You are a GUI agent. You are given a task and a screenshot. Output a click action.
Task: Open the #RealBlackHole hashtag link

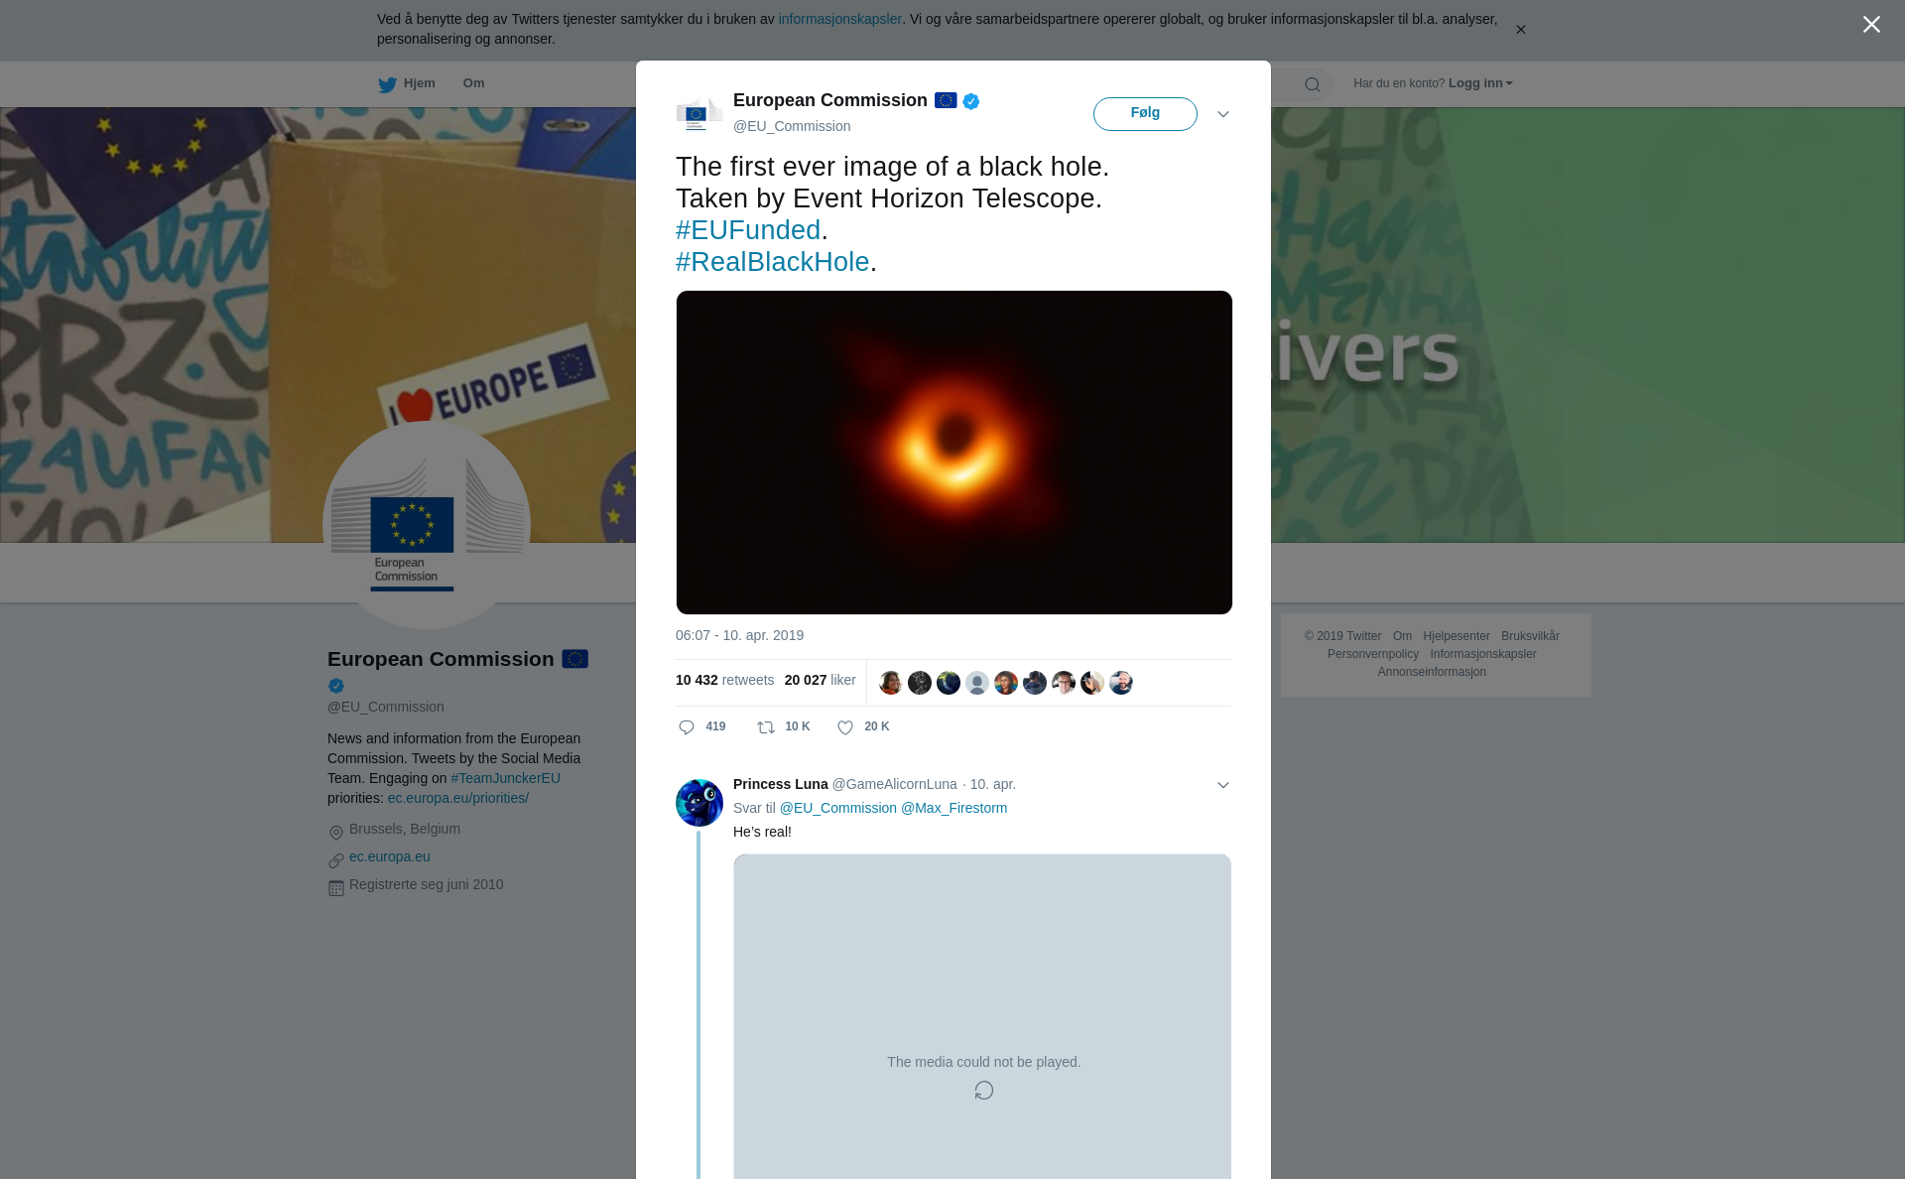pos(772,262)
